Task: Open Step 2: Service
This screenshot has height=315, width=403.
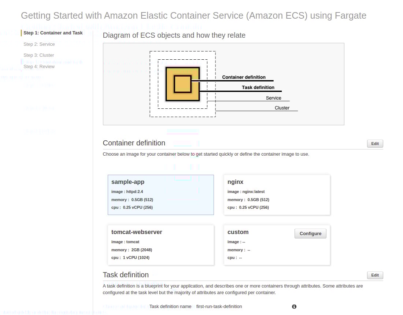Action: (39, 44)
